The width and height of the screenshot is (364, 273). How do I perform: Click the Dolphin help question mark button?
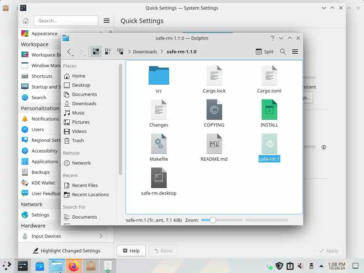point(273,38)
